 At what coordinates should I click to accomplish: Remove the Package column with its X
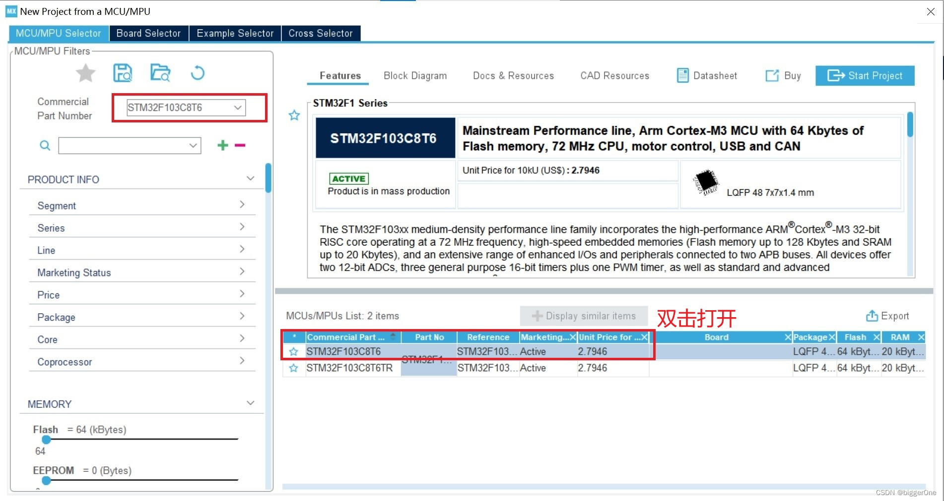tap(832, 337)
